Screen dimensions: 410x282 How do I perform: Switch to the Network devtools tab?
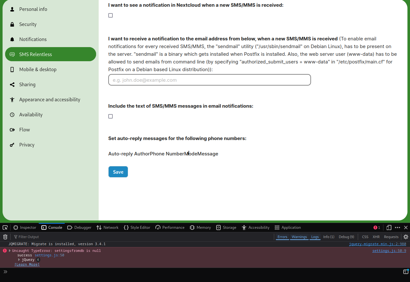pos(108,228)
